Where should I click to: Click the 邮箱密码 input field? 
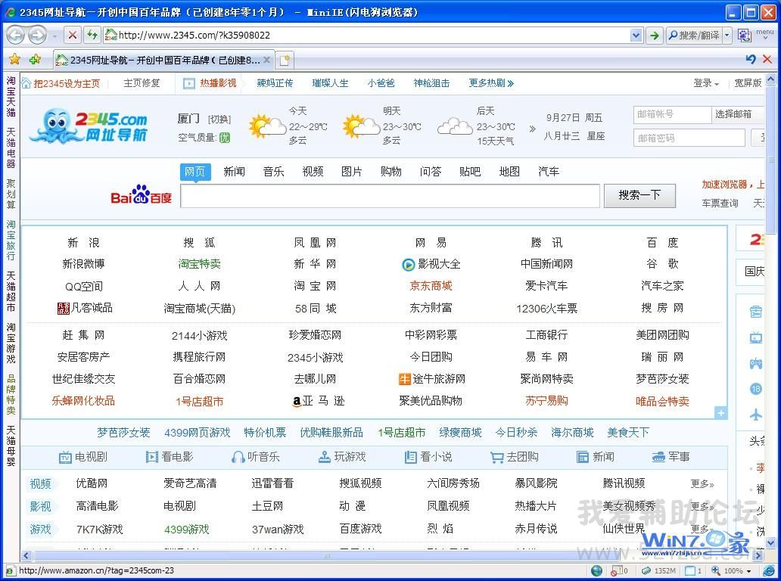coord(689,138)
